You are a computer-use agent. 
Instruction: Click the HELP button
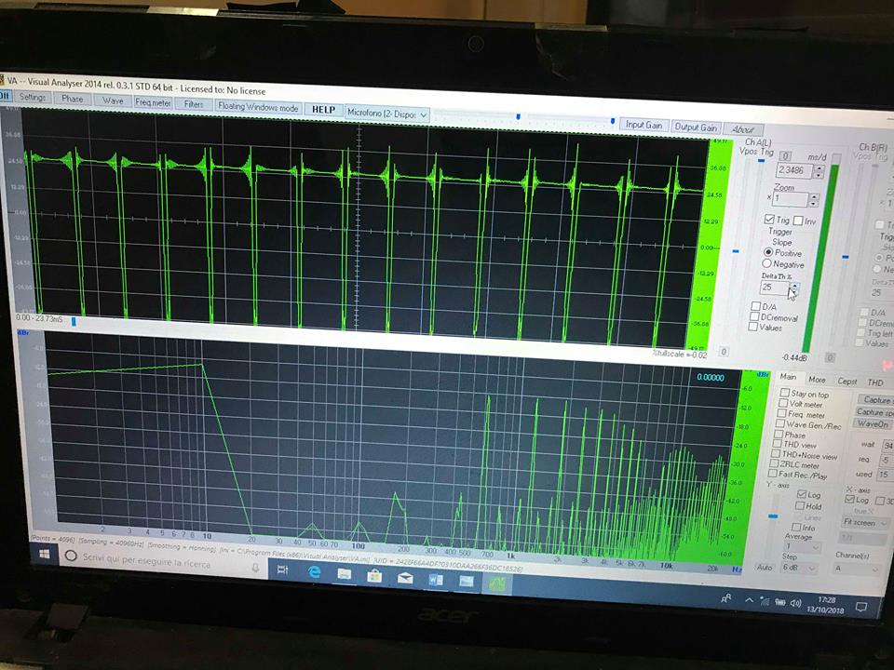pyautogui.click(x=323, y=110)
